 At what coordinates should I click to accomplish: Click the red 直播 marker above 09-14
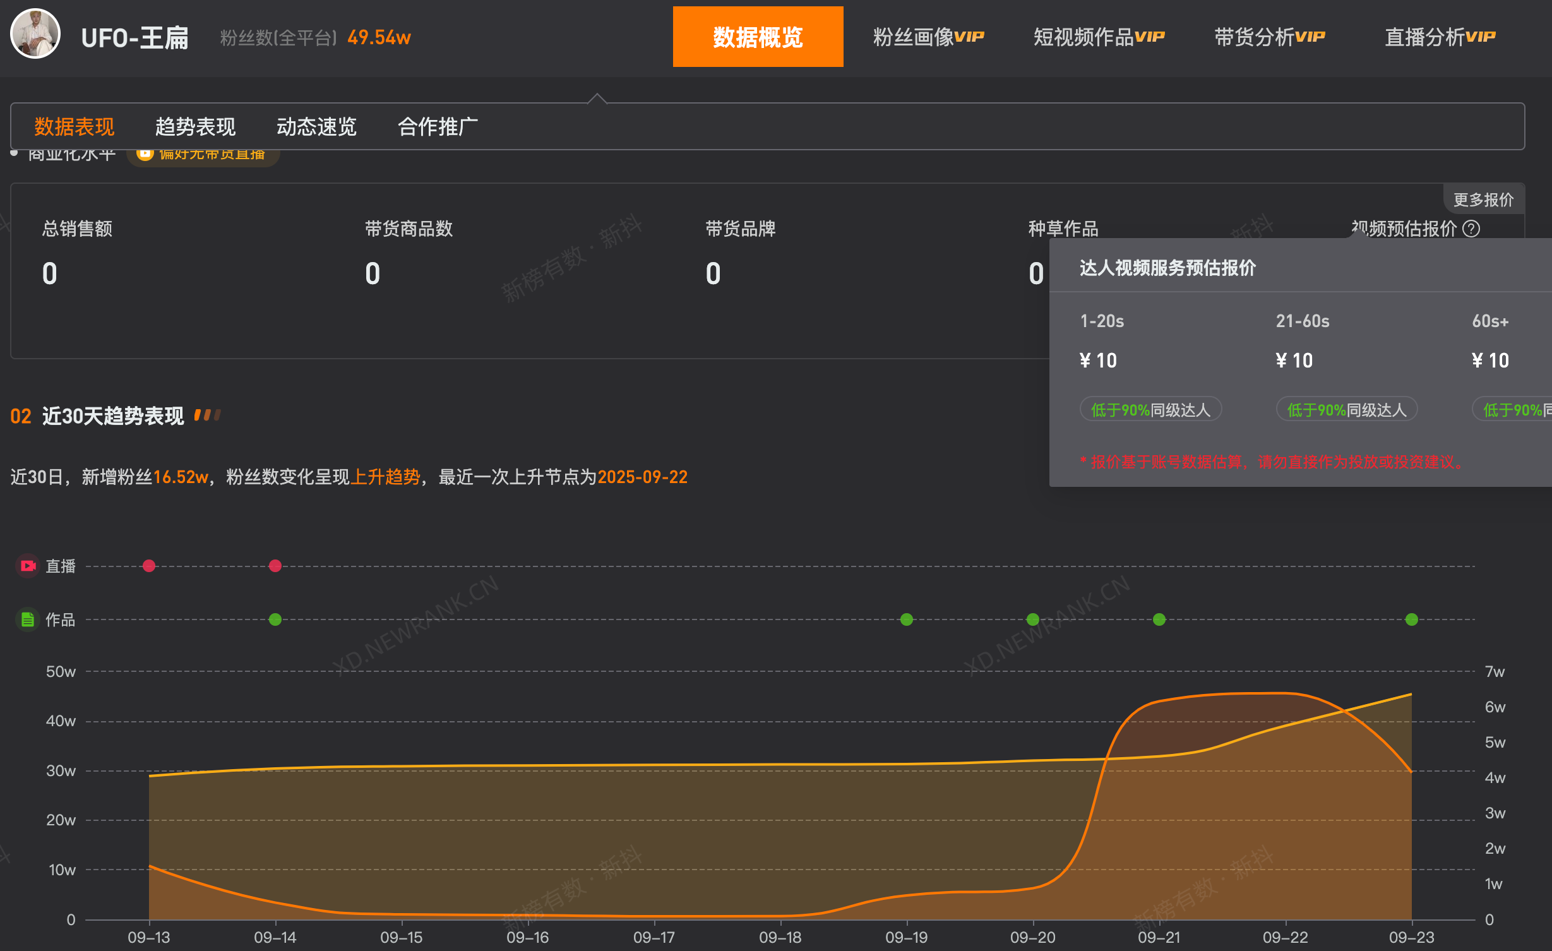click(275, 565)
